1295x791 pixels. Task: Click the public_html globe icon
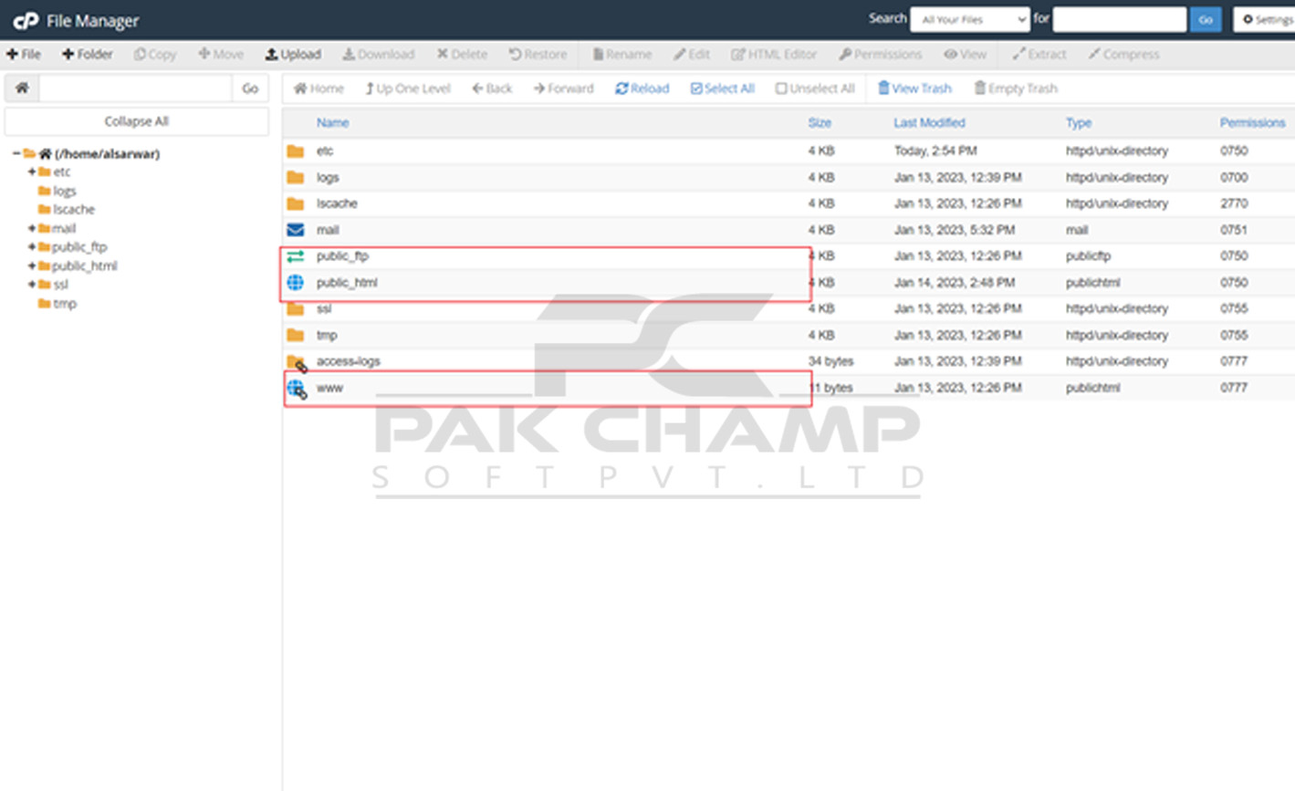point(296,283)
